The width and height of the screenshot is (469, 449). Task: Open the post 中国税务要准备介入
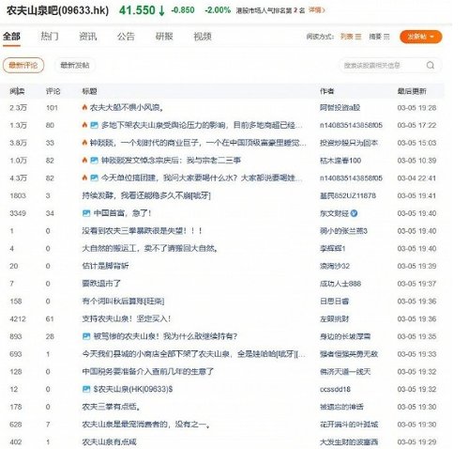click(148, 372)
